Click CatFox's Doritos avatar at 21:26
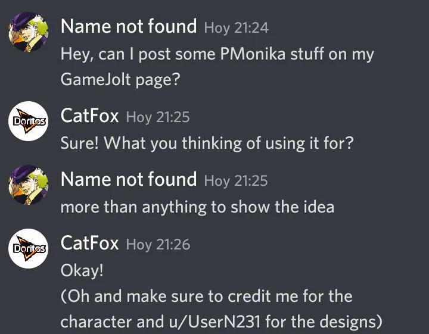 click(28, 248)
